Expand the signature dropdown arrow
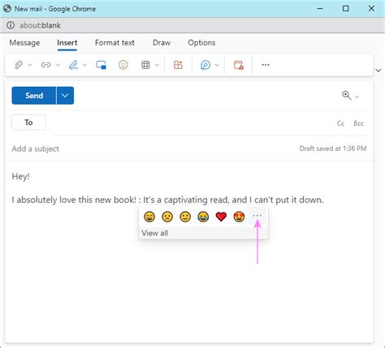 tap(84, 65)
